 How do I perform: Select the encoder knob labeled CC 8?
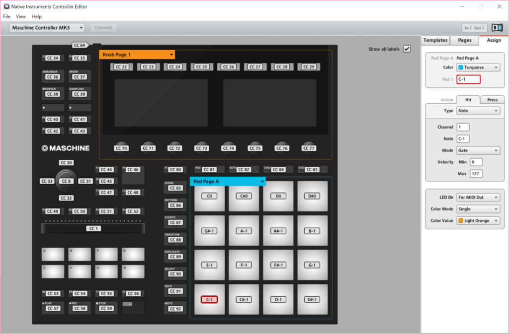click(66, 181)
